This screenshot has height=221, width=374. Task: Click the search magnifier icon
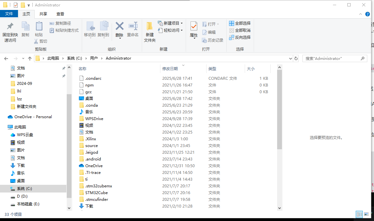click(362, 58)
